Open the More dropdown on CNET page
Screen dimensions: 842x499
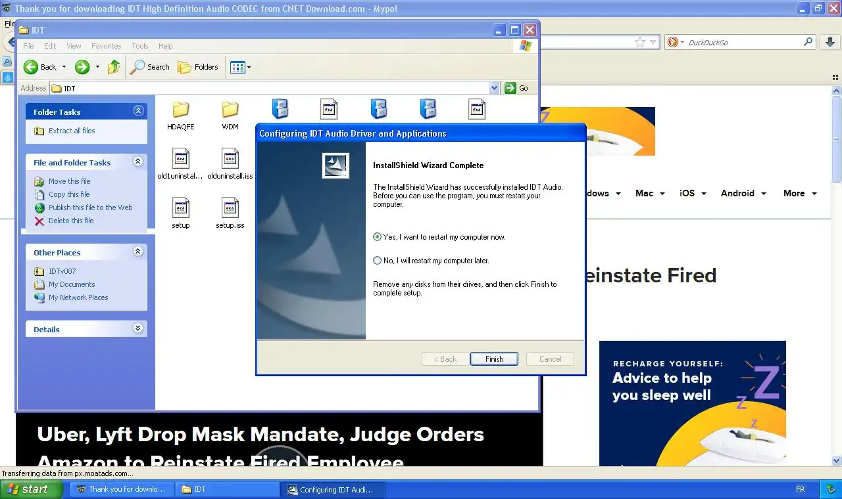tap(800, 193)
